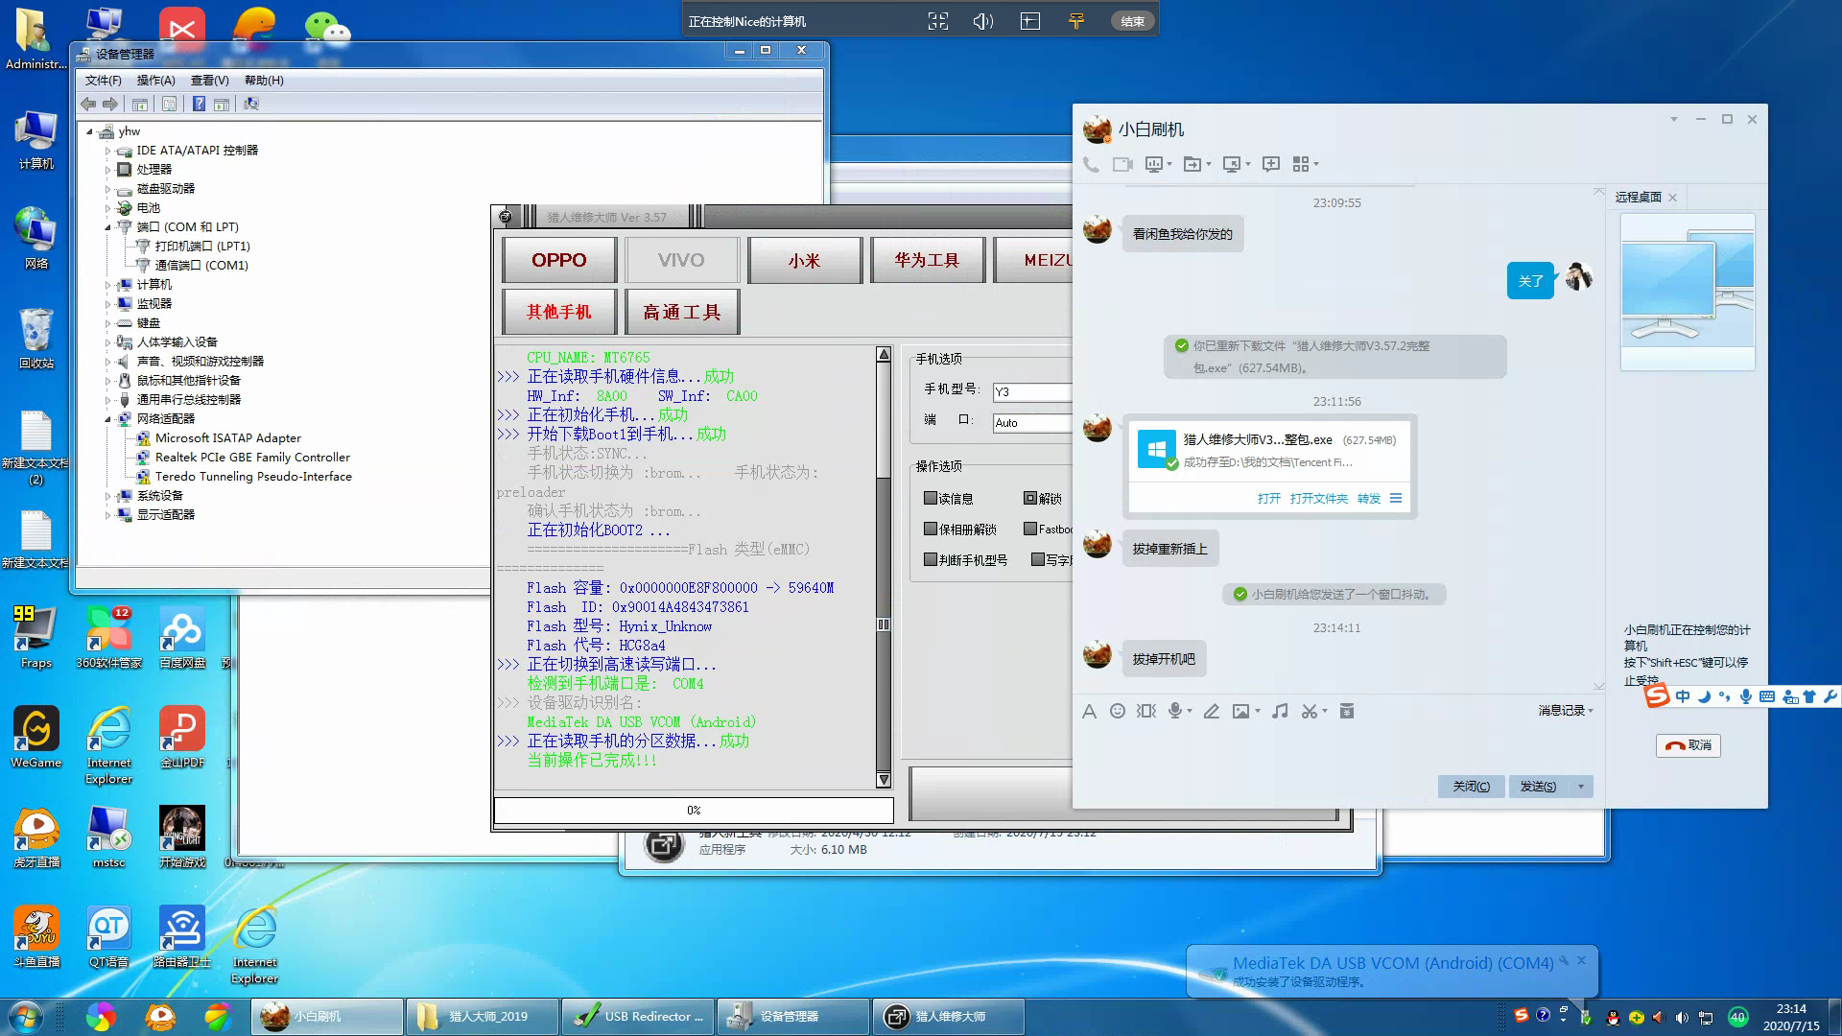The image size is (1842, 1036).
Task: Click the 读信息 checkbox
Action: pyautogui.click(x=930, y=498)
